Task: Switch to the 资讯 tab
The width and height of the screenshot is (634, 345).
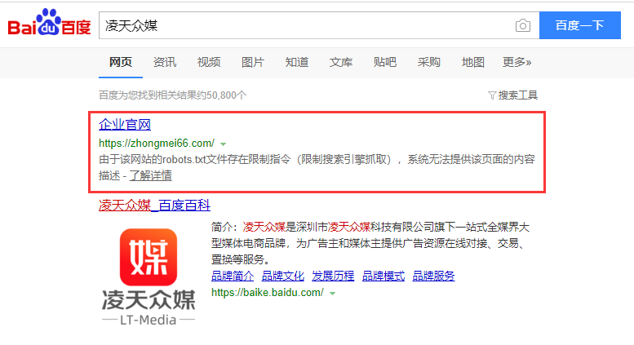Action: tap(165, 62)
